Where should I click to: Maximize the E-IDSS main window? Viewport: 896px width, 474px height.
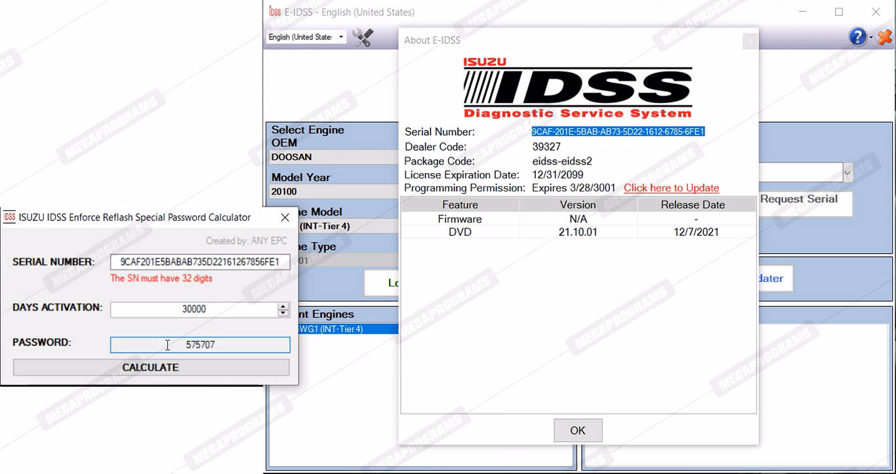[x=839, y=12]
